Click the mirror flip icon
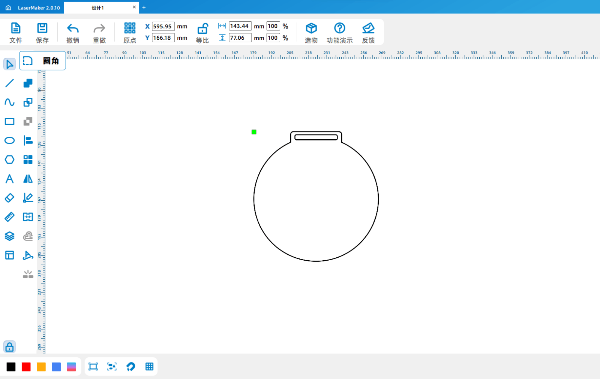The width and height of the screenshot is (600, 379). (28, 179)
